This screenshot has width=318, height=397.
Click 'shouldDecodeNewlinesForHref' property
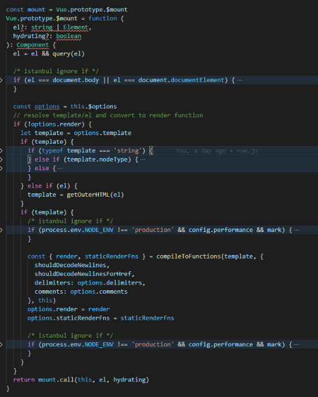[x=83, y=274]
